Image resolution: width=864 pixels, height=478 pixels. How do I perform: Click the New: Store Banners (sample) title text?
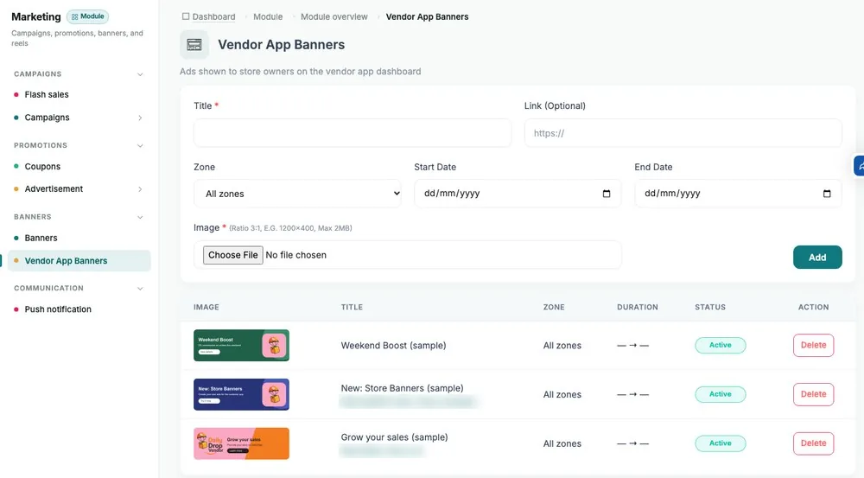(x=403, y=388)
